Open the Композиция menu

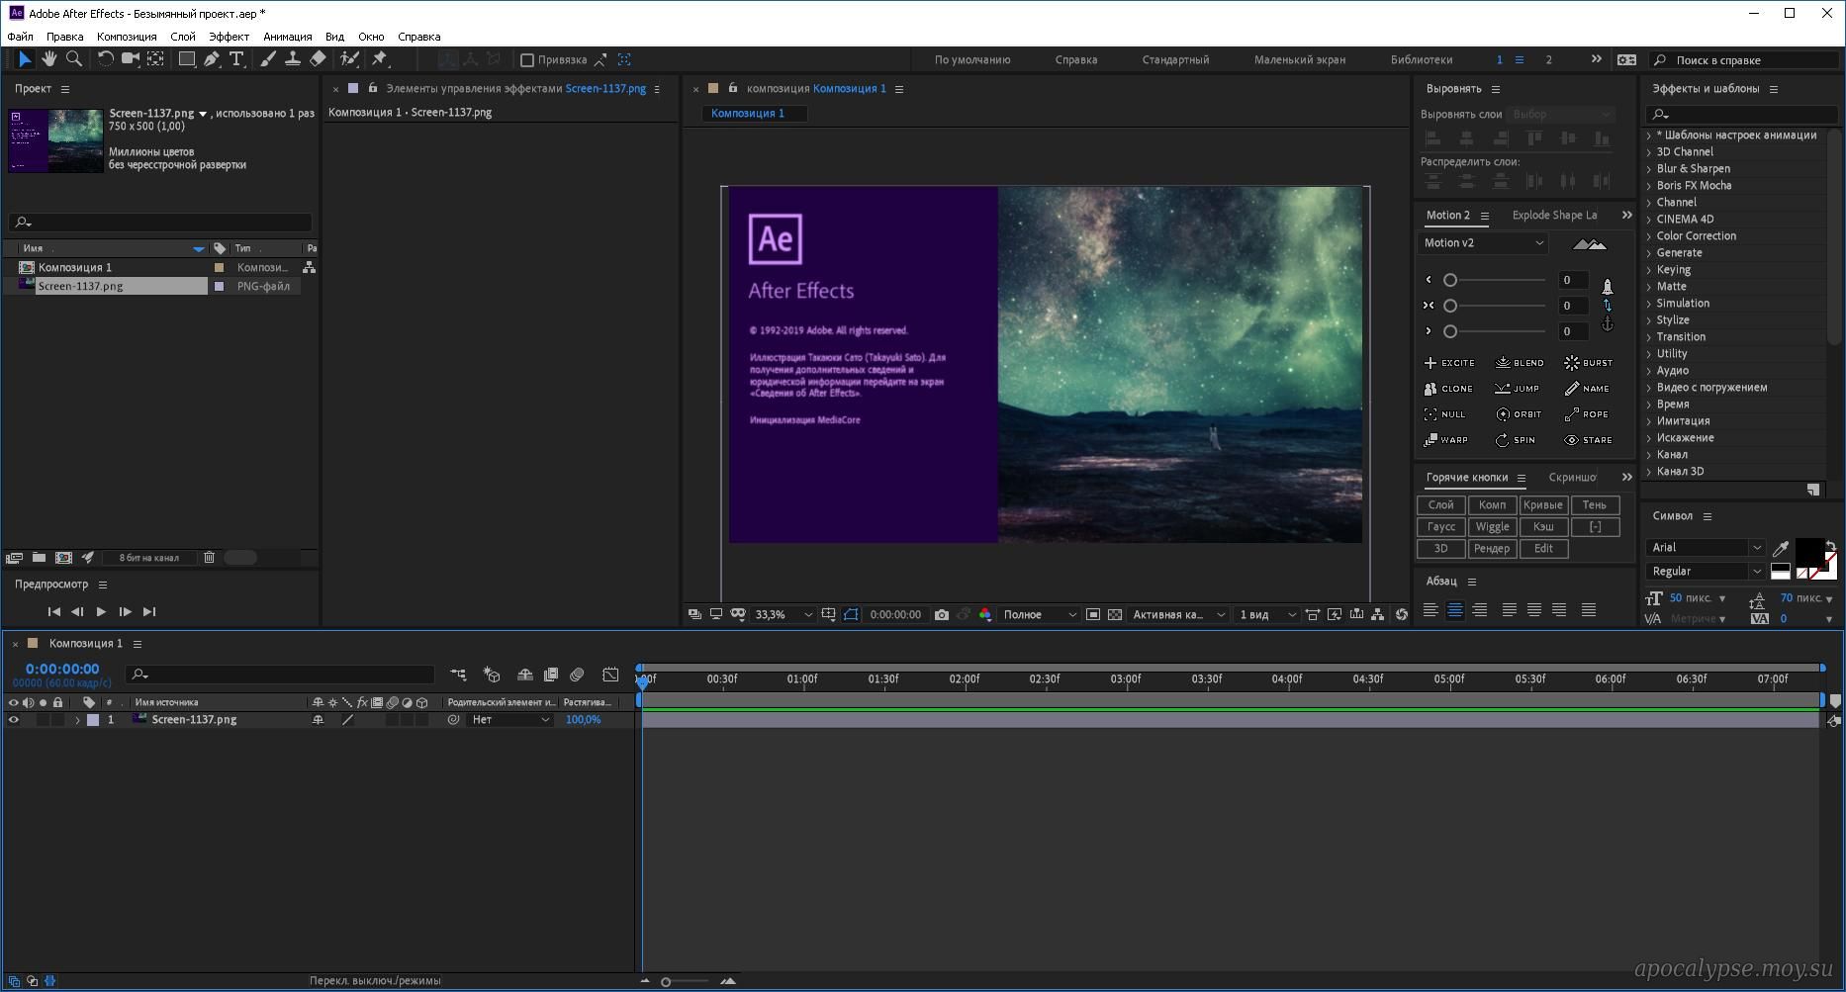tap(127, 37)
